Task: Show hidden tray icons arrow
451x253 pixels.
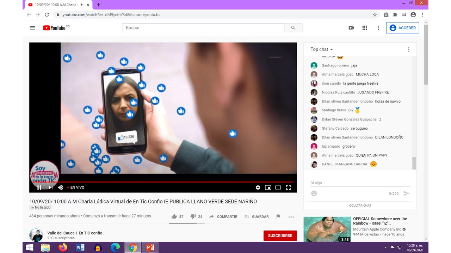Action: point(386,248)
